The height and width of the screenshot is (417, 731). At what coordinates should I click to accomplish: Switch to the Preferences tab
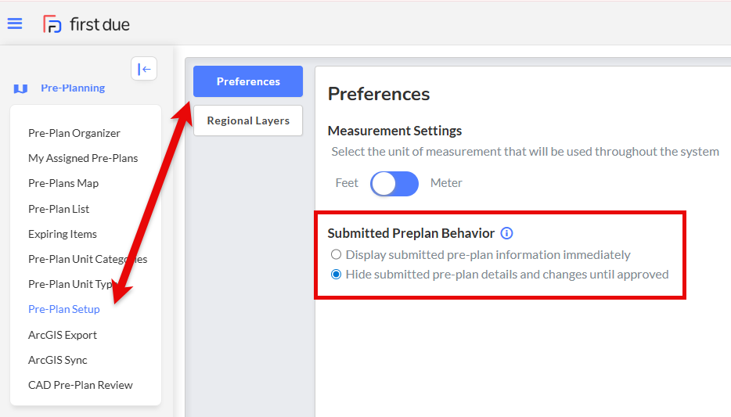click(248, 81)
